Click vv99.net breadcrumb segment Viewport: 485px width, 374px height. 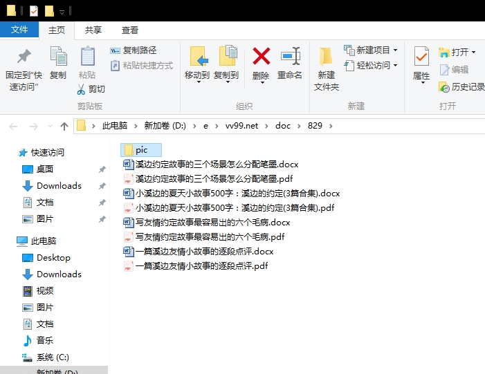pyautogui.click(x=241, y=126)
